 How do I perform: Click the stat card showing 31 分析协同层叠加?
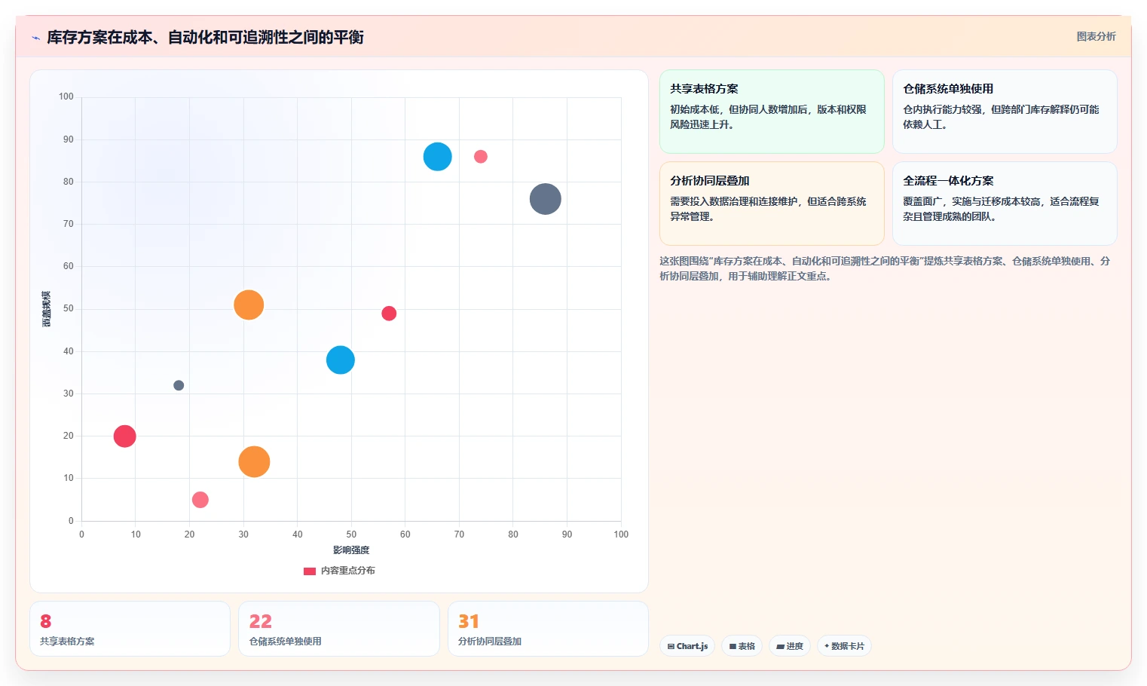[x=548, y=629]
